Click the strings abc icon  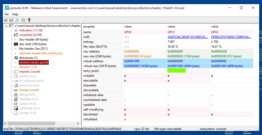pos(16,90)
